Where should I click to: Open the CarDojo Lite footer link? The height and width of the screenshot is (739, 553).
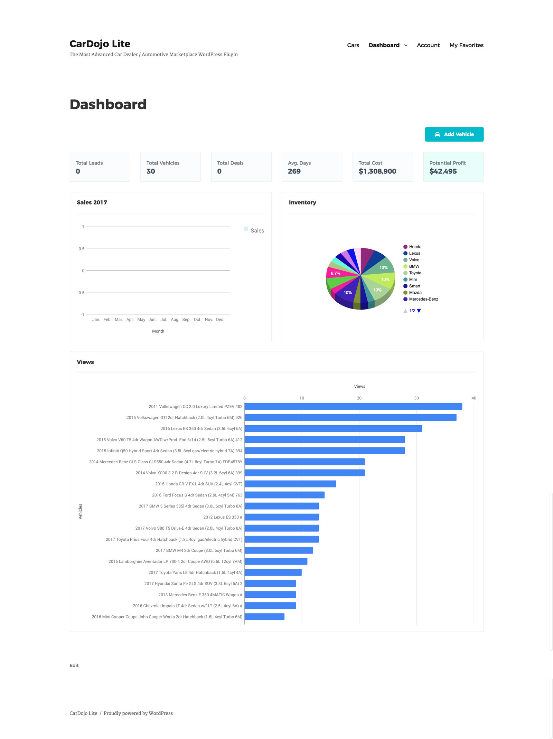(83, 713)
